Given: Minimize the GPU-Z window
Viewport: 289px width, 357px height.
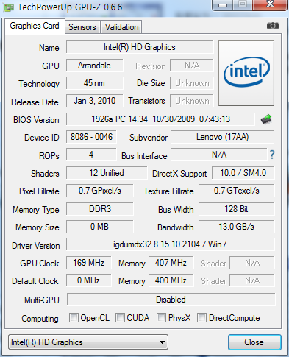Looking at the screenshot, I should (222, 5).
